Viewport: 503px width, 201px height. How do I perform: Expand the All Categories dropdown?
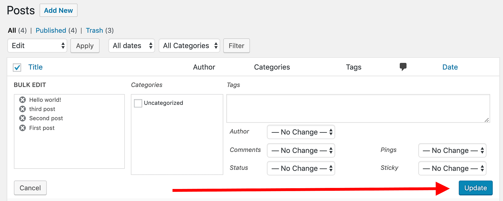tap(189, 46)
